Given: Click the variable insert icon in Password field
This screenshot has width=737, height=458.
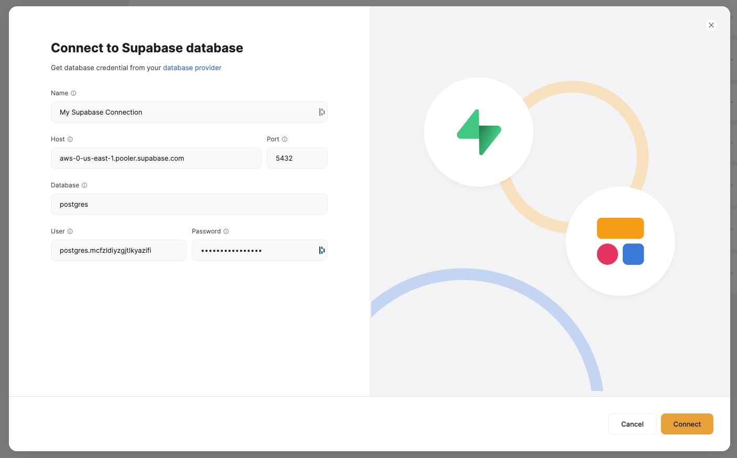Looking at the screenshot, I should (321, 250).
